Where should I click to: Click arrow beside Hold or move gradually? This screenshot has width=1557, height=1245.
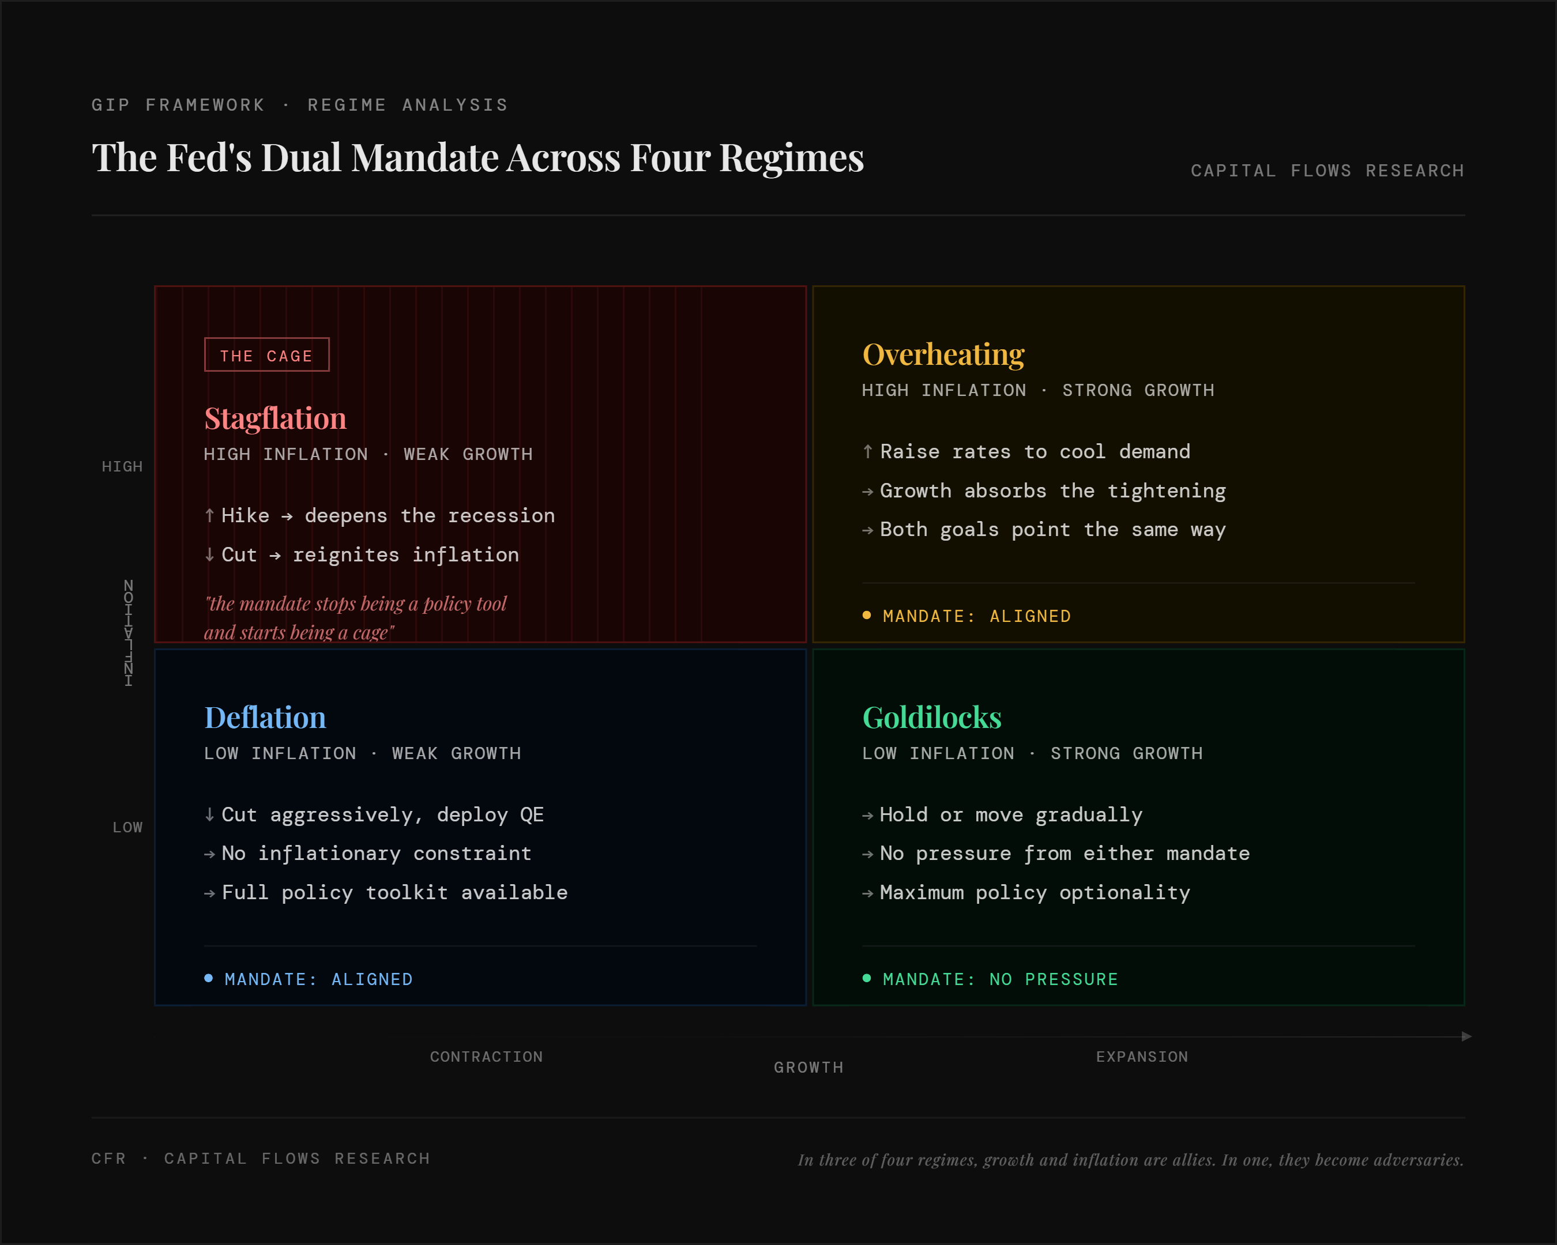click(x=868, y=816)
